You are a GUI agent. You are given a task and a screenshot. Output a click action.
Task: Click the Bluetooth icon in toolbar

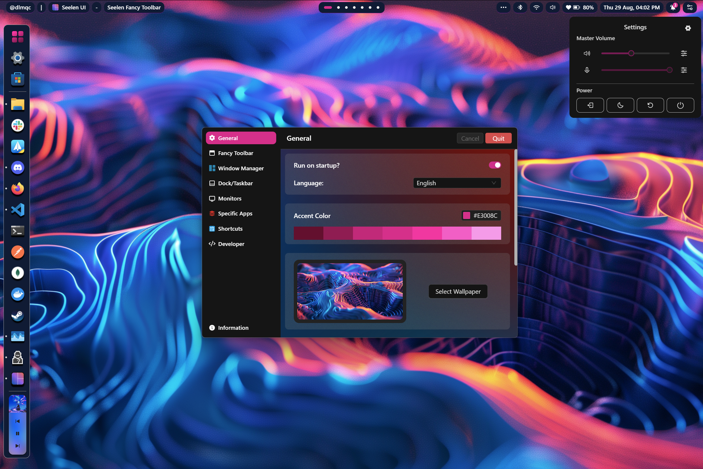(520, 8)
